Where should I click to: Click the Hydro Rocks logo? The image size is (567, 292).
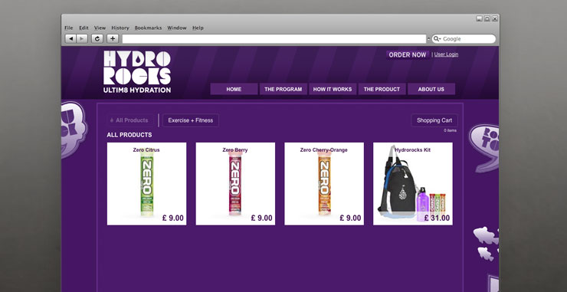137,71
